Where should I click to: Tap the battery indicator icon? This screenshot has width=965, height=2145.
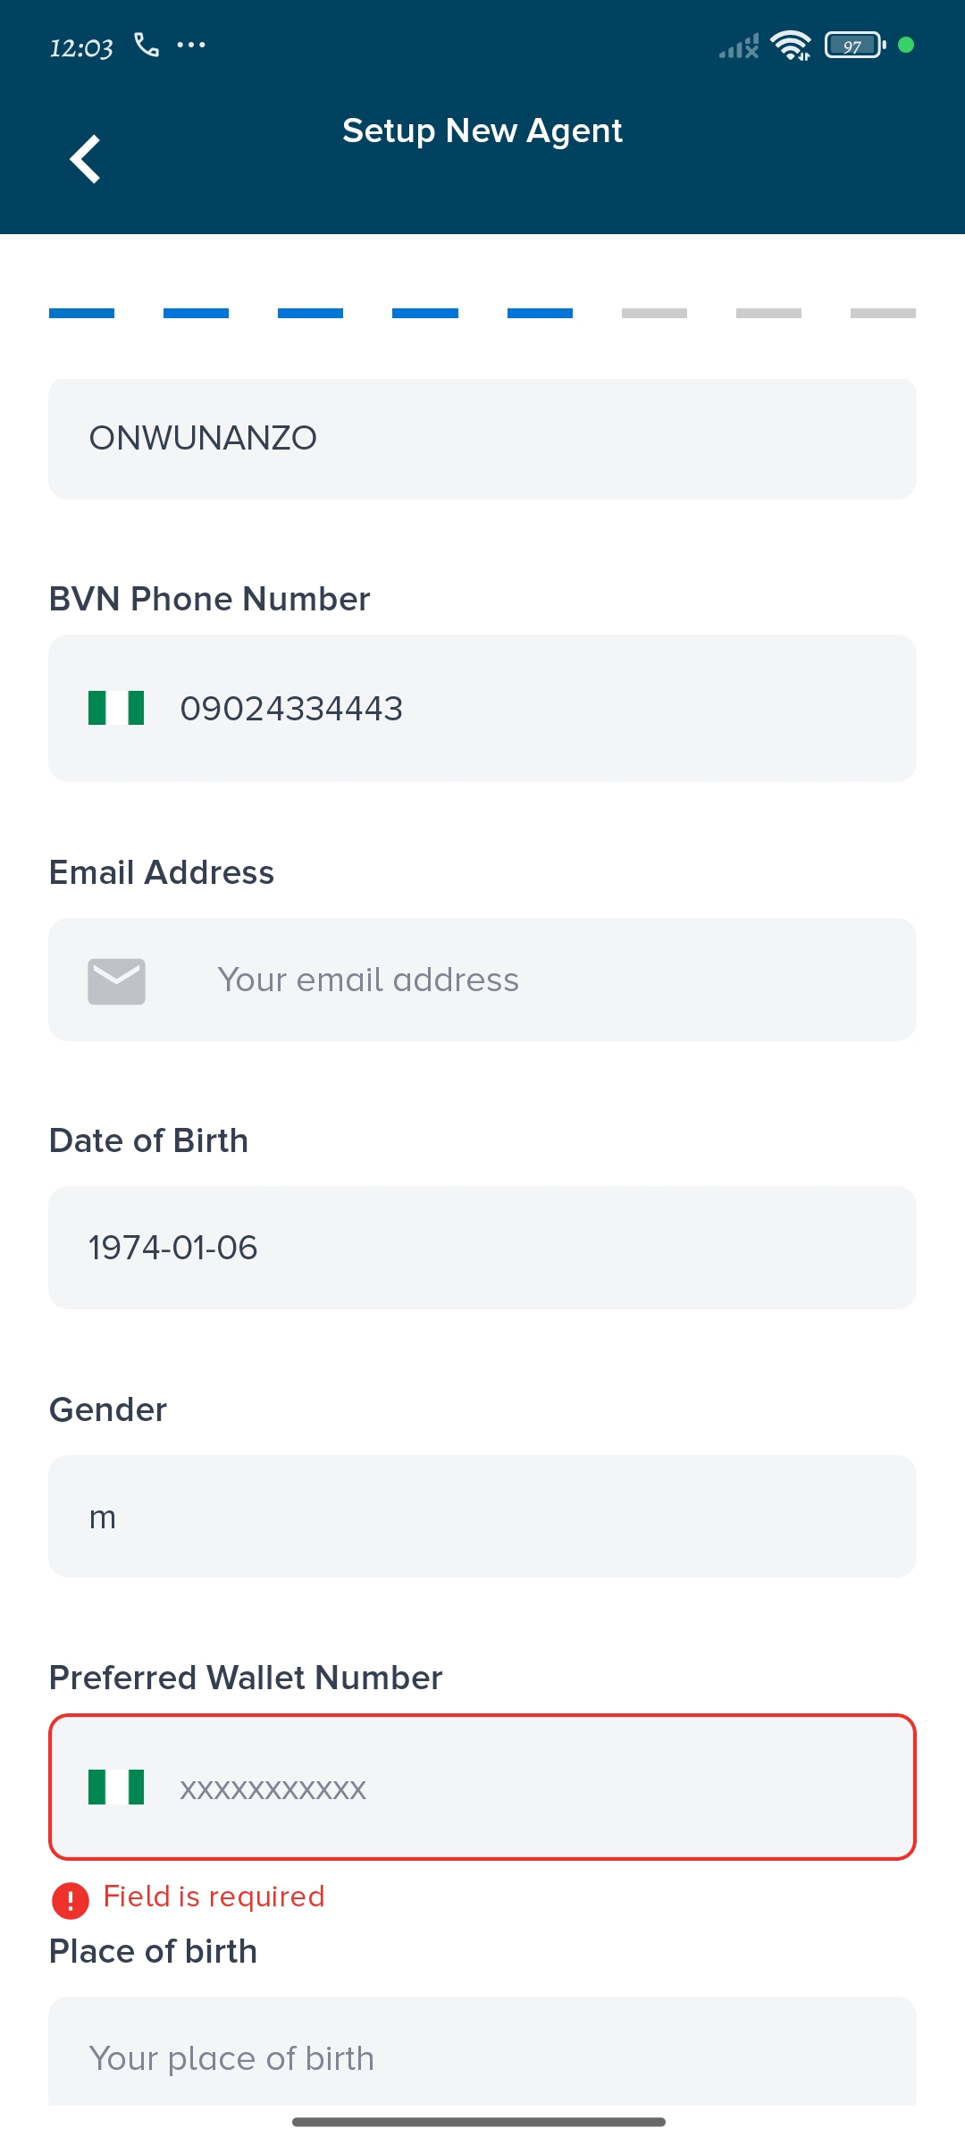pos(854,46)
